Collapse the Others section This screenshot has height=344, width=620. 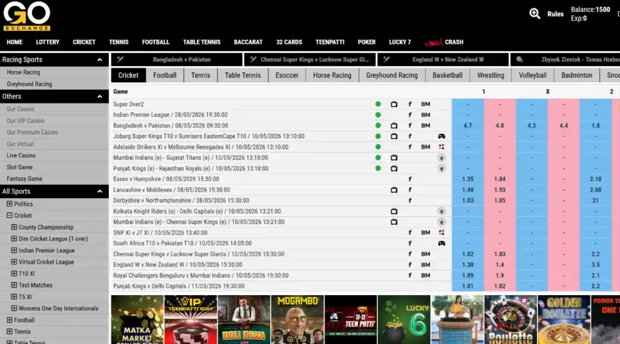(x=100, y=96)
